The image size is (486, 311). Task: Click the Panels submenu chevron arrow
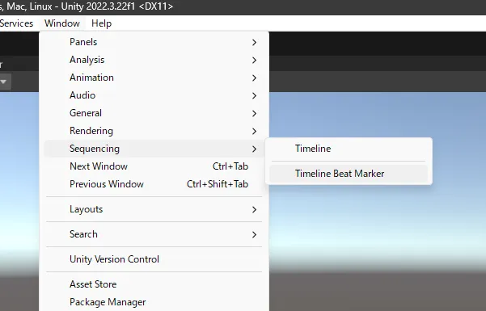click(254, 43)
